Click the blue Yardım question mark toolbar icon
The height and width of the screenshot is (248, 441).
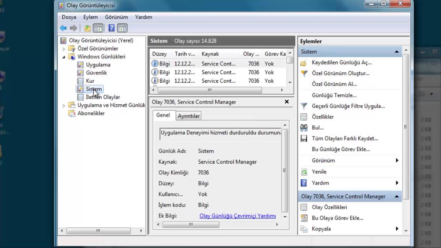tap(111, 28)
